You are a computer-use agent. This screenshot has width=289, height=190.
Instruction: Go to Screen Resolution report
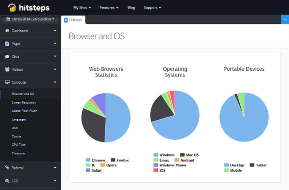point(24,102)
